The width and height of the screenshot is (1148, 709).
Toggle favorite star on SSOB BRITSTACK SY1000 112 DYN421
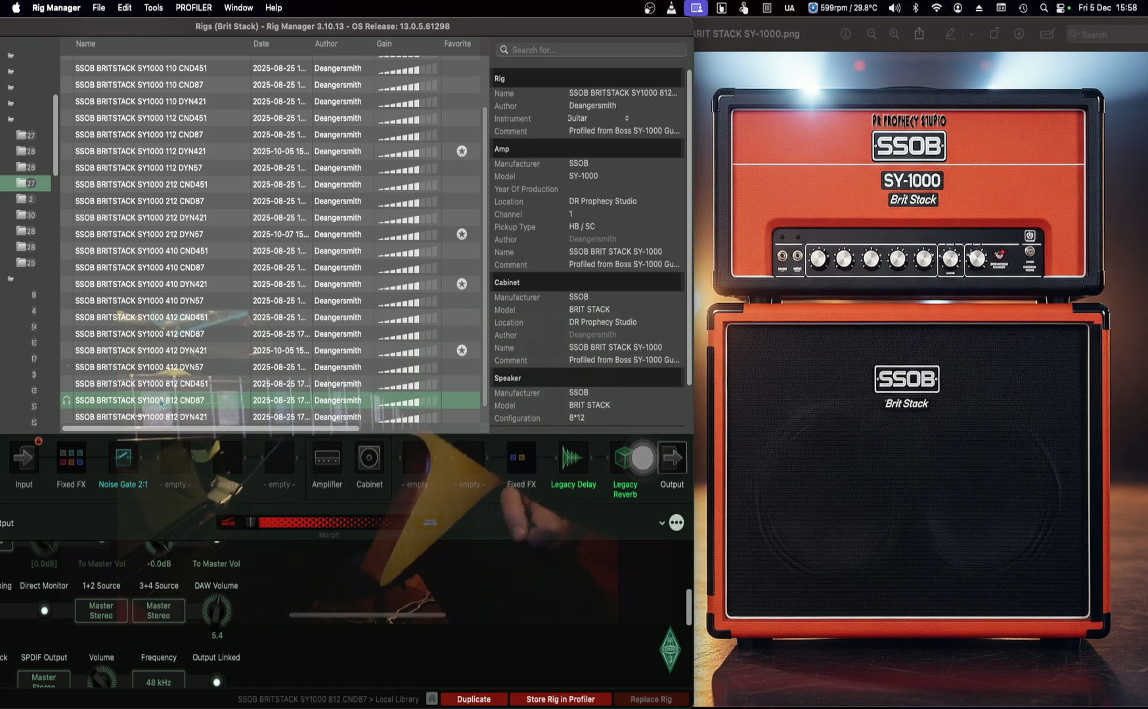(x=462, y=151)
